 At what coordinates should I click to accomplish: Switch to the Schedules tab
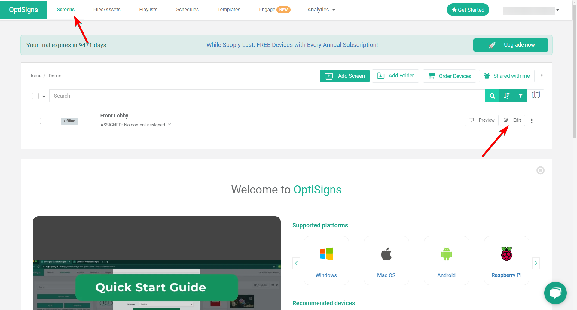[187, 10]
